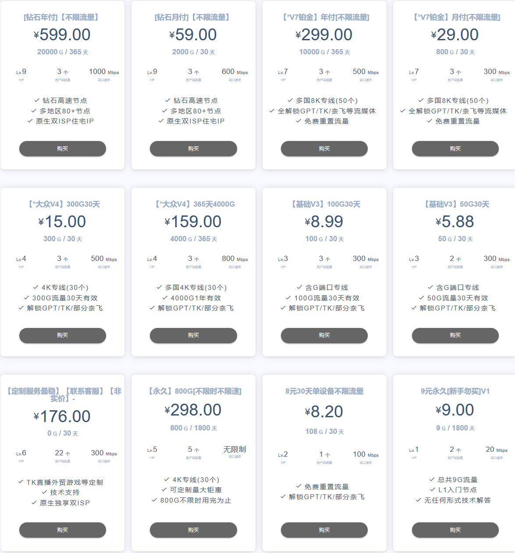This screenshot has width=515, height=553.
Task: Purchase the ¥9.00 永久 新手勿买 V1 plan
Action: tap(455, 530)
